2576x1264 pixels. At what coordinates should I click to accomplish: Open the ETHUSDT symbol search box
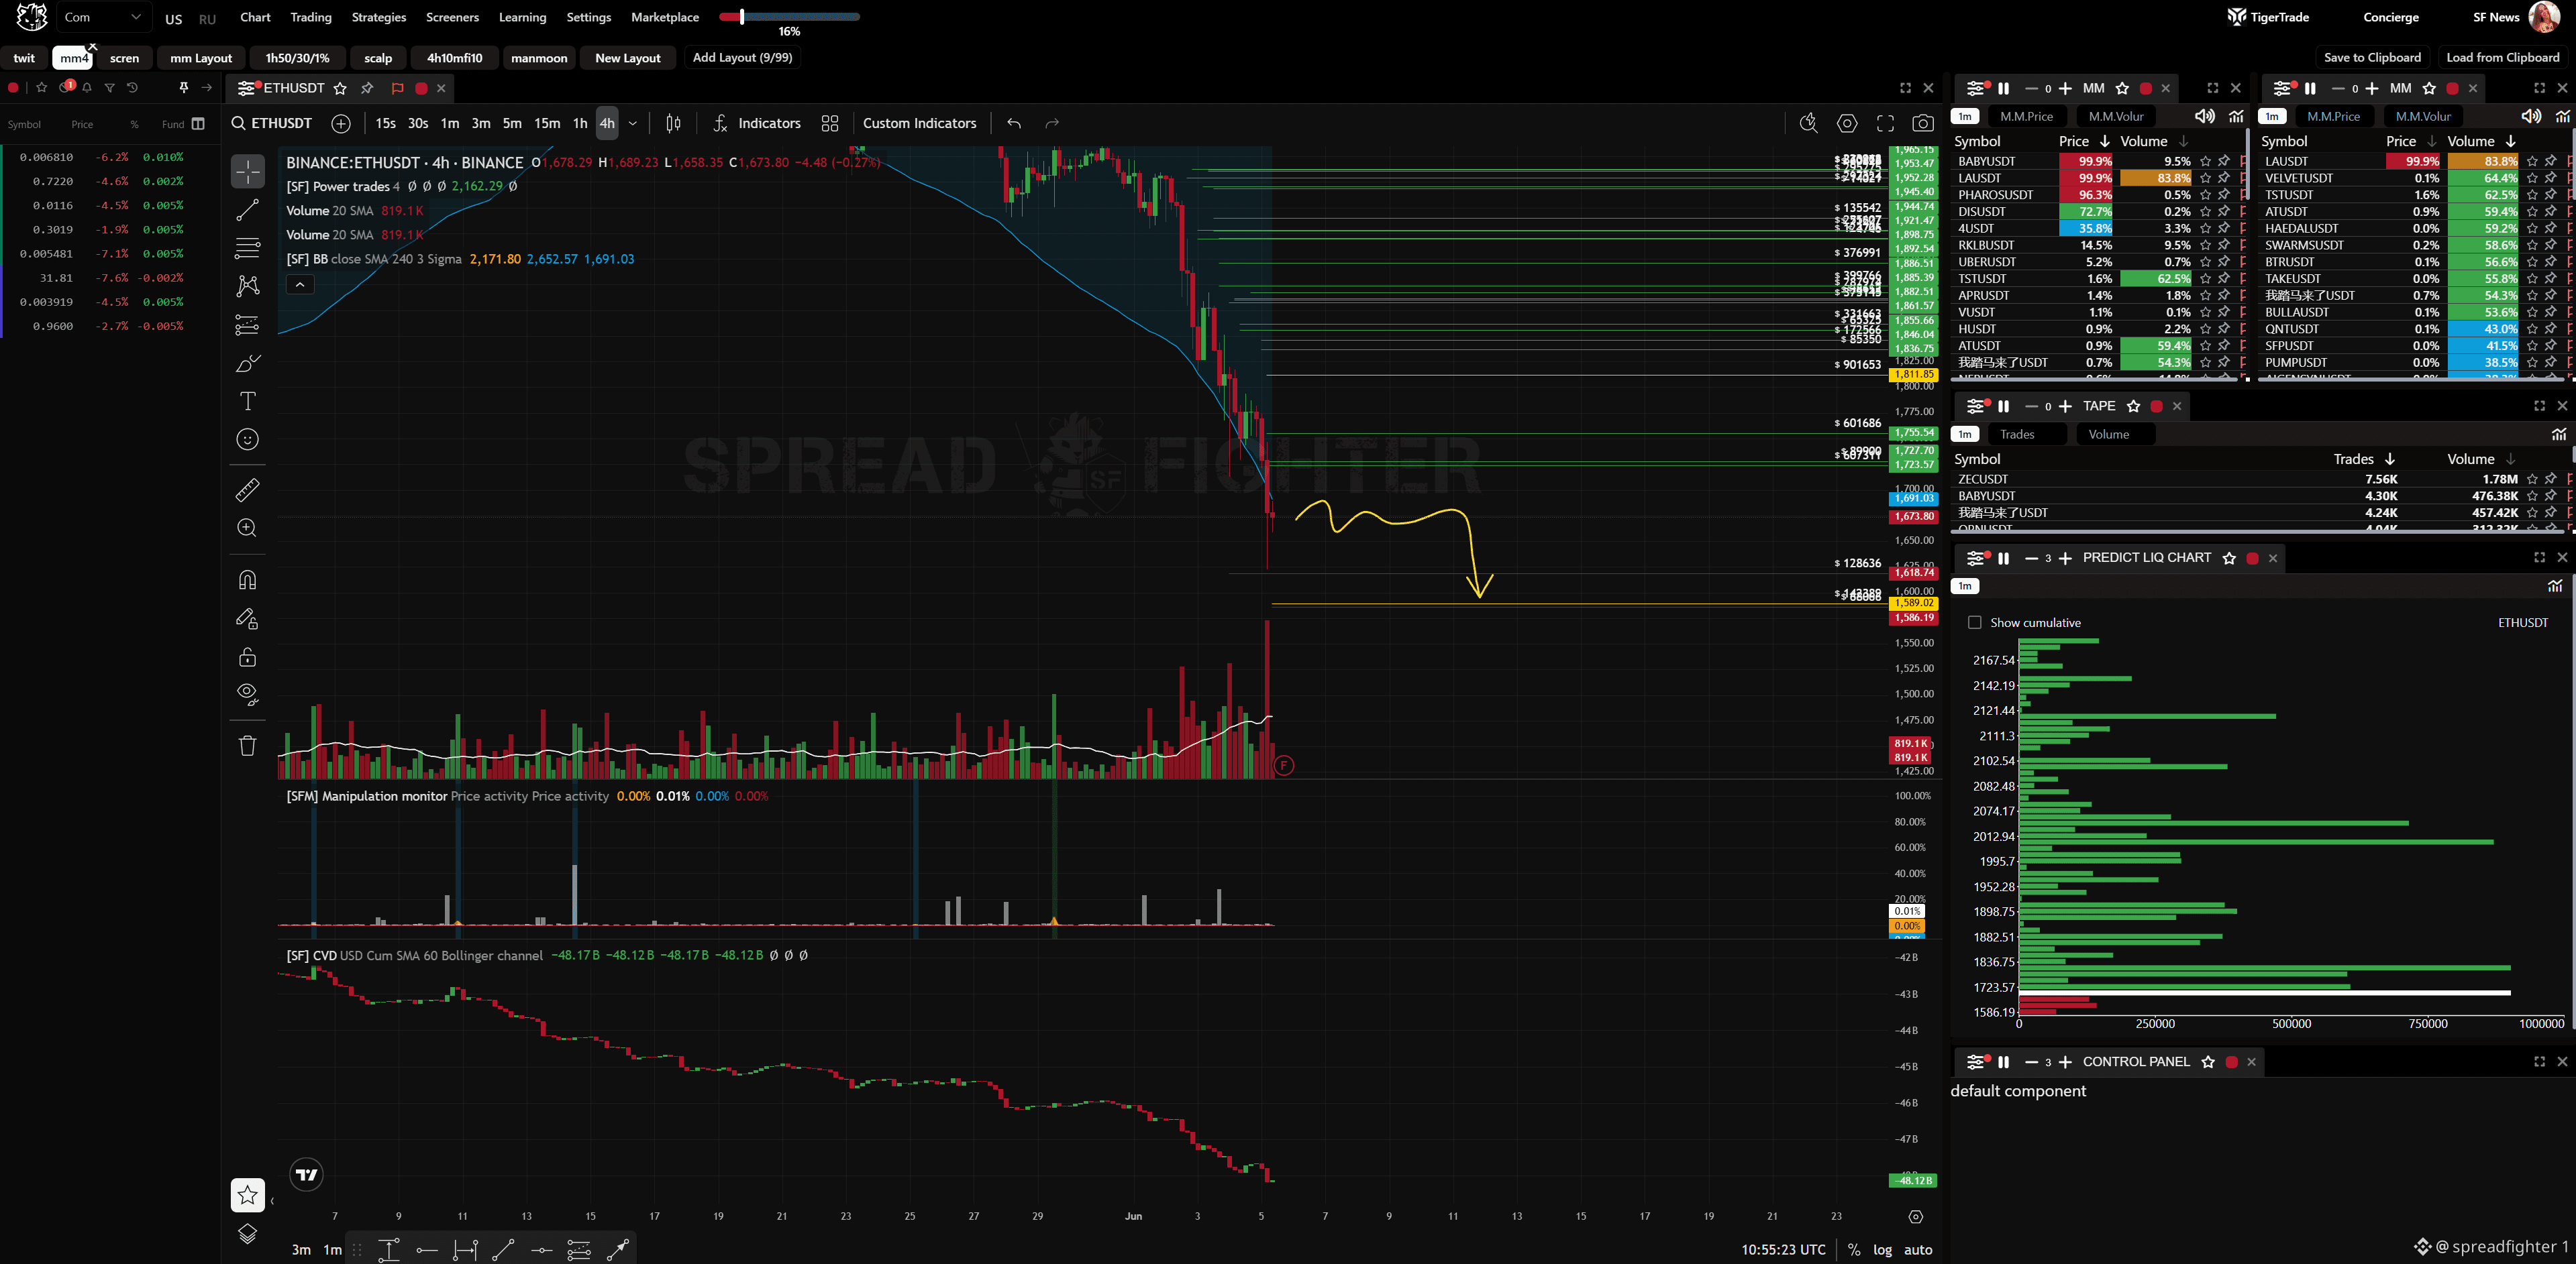pos(272,123)
